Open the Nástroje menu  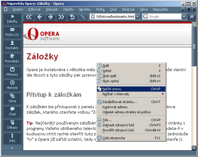tap(128, 9)
